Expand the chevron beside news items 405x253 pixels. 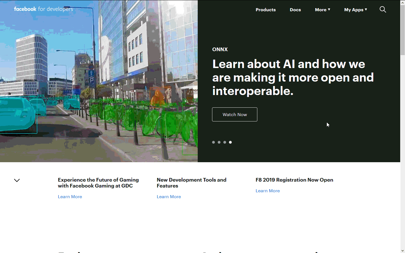pyautogui.click(x=17, y=180)
